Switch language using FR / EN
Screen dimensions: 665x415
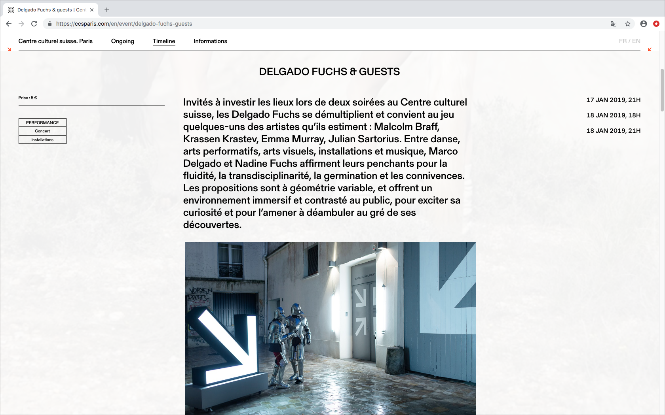coord(629,41)
